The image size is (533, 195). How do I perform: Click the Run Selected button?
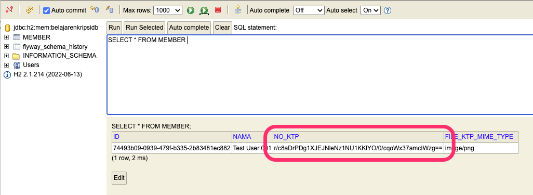[144, 28]
